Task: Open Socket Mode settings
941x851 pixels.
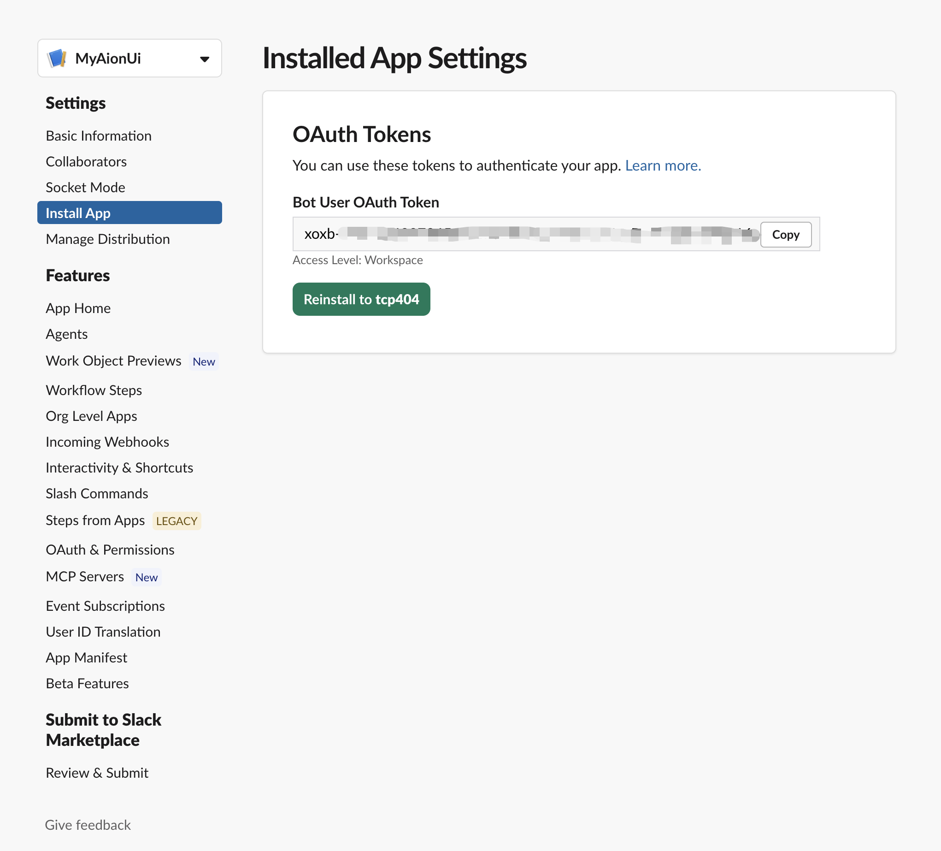Action: click(x=85, y=187)
